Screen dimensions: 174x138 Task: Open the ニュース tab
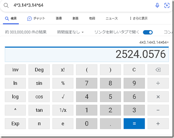tap(112, 19)
